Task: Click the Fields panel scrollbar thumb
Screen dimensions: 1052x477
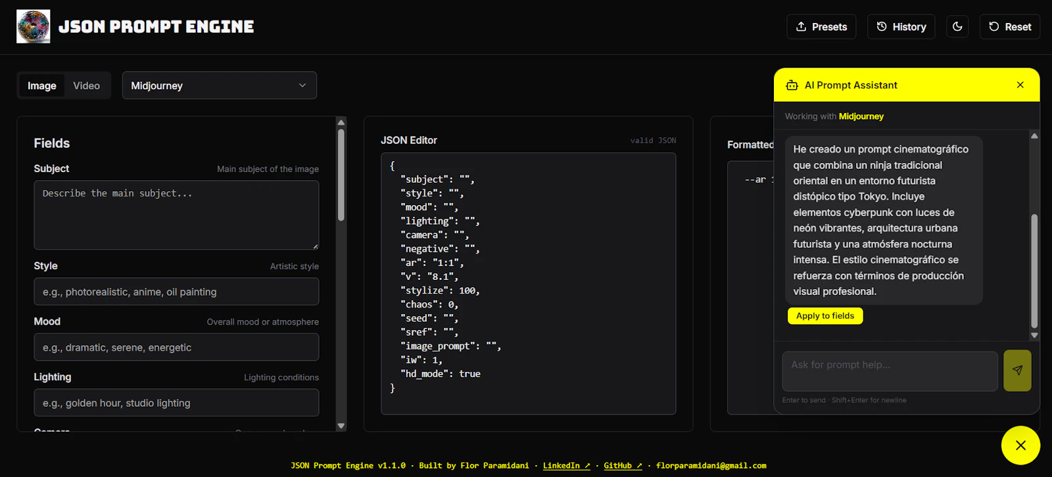Action: pos(341,175)
